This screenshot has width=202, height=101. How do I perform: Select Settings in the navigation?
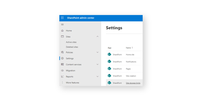pos(70,58)
